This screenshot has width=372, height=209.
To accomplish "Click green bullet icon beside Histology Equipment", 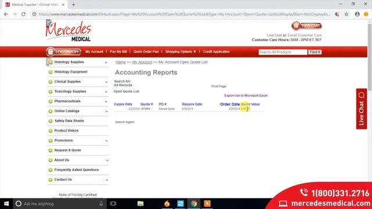I will 51,72.
